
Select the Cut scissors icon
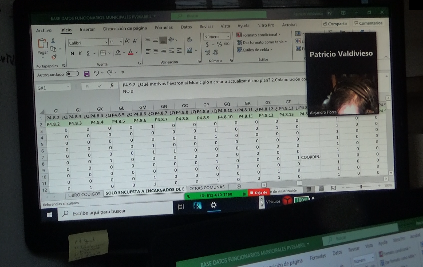(53, 41)
